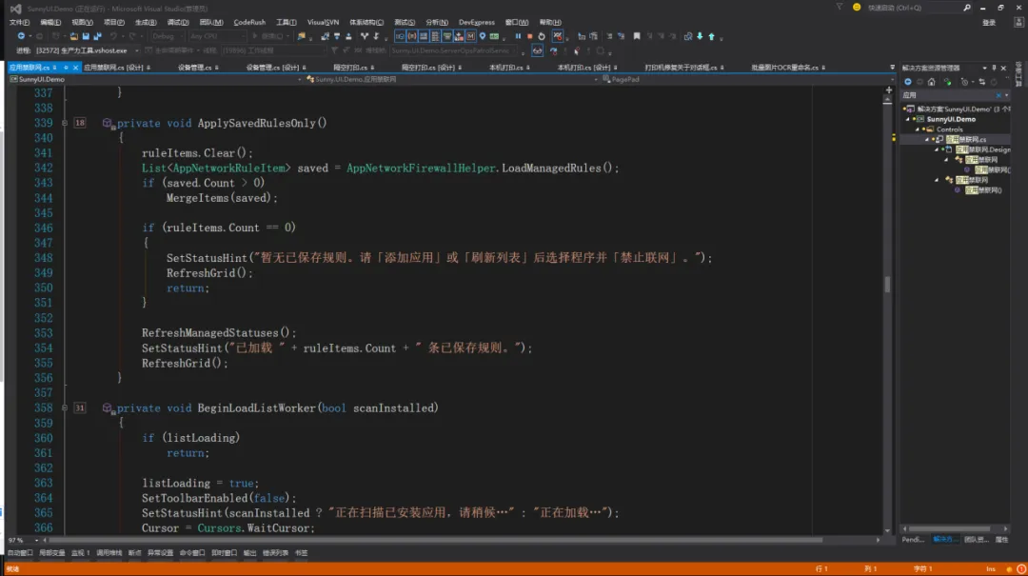Screen dimensions: 1028x576
Task: Collapse the SunnyUI.Demo project node
Action: 909,119
